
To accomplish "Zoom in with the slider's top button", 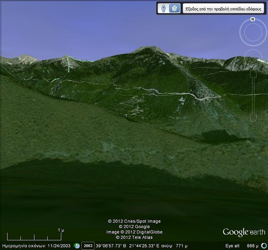I will tap(253, 74).
